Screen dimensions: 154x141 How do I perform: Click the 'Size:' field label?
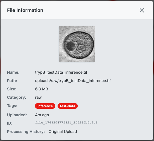click(12, 89)
